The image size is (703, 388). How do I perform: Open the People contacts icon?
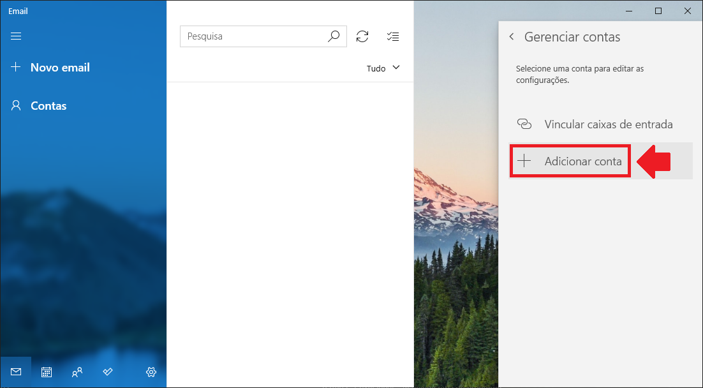77,372
